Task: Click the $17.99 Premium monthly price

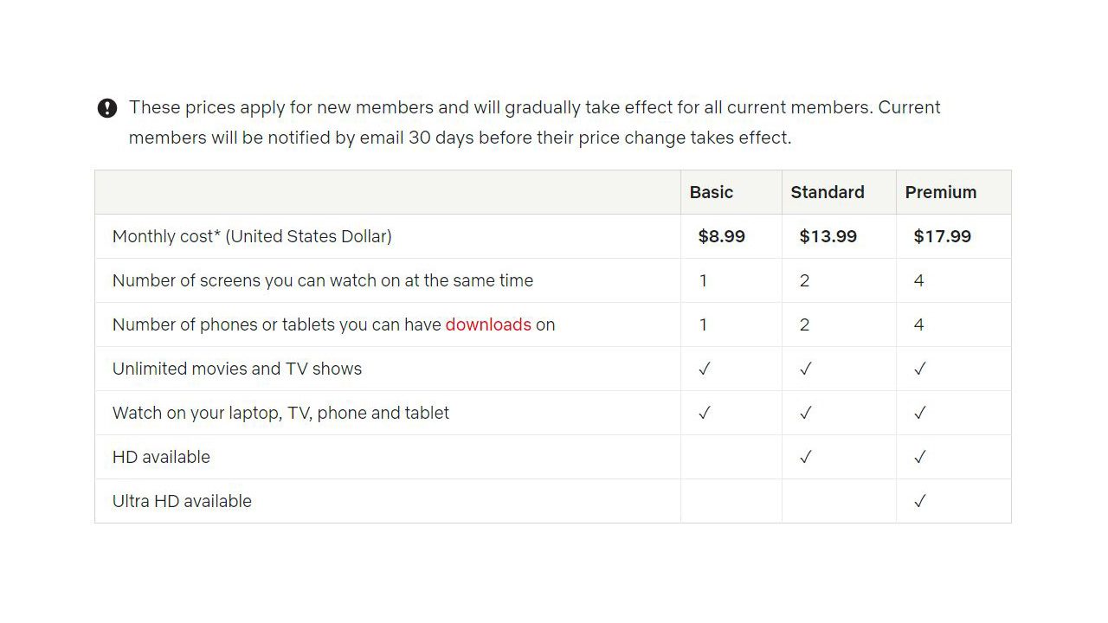Action: tap(942, 236)
